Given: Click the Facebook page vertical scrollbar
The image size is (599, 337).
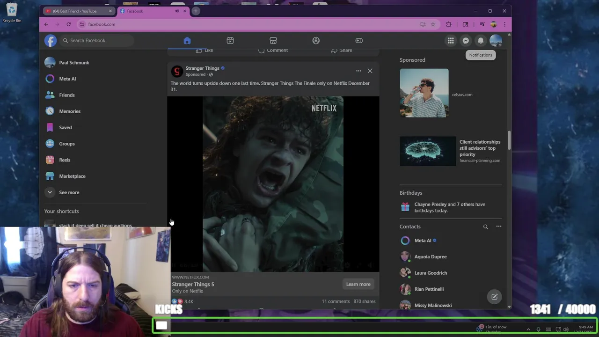Looking at the screenshot, I should coord(509,140).
